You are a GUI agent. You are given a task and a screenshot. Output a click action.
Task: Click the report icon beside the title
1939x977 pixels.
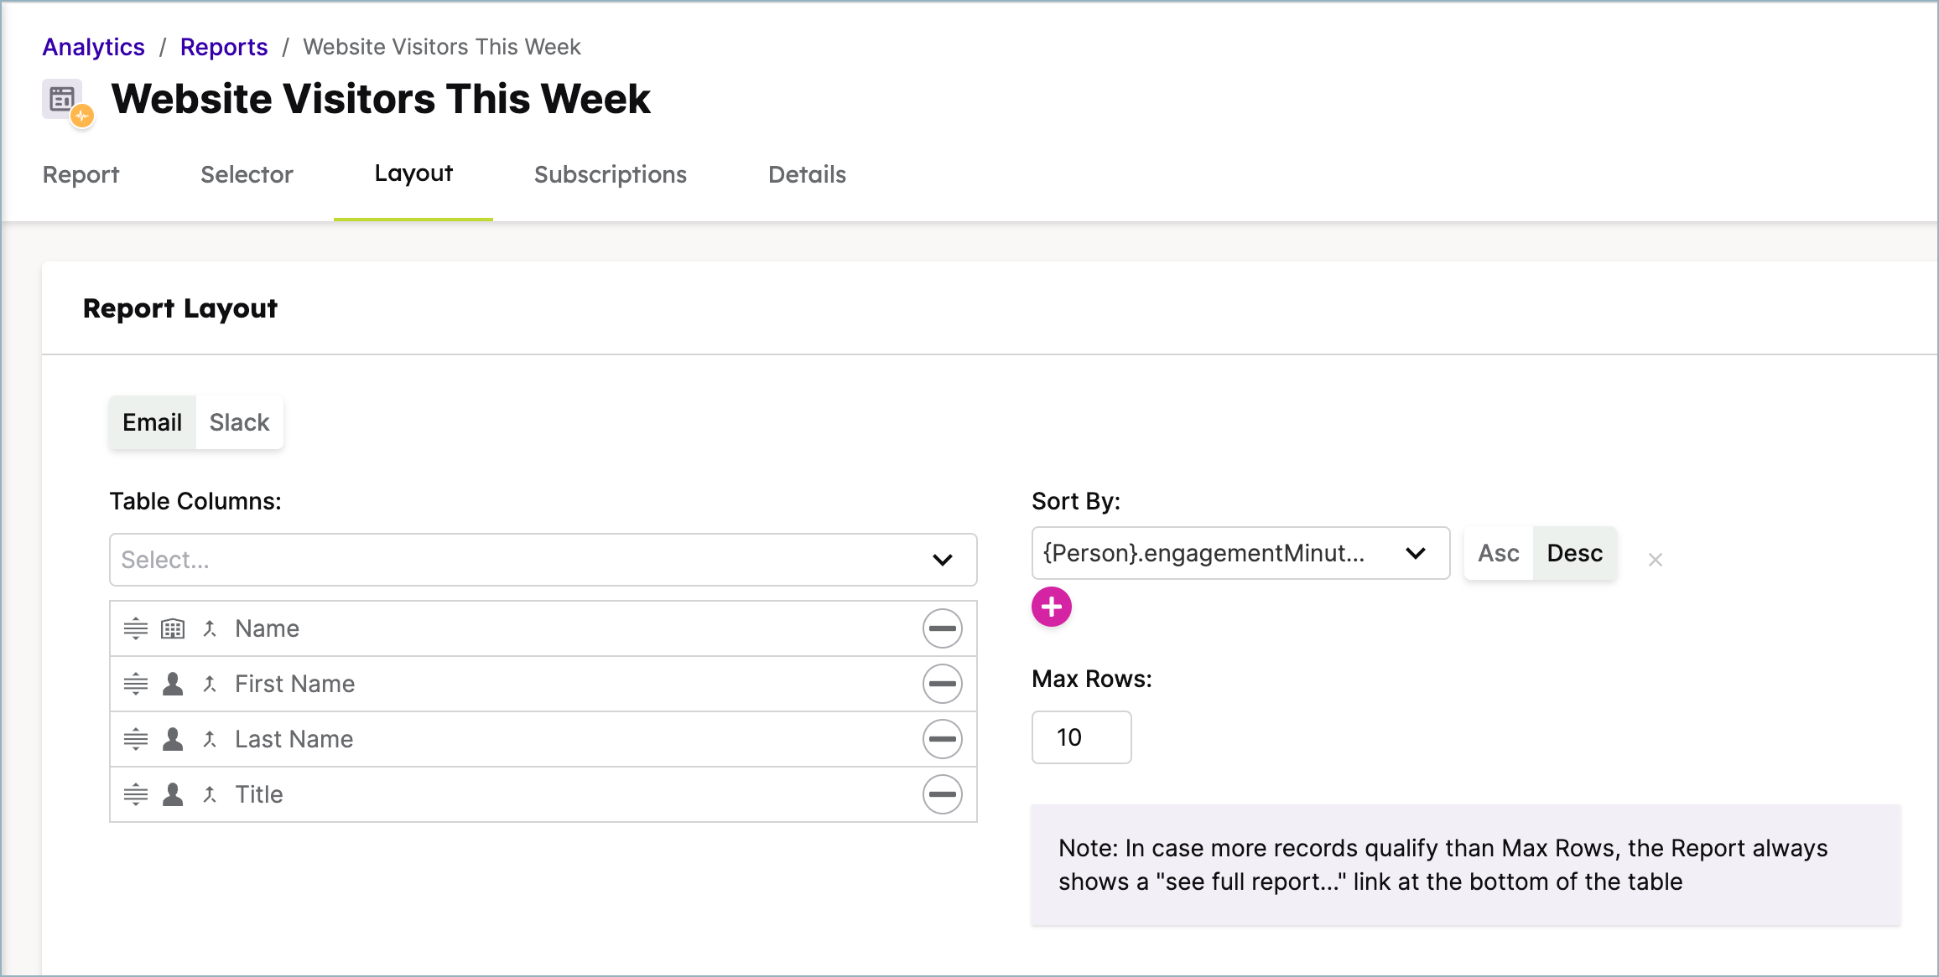click(x=67, y=103)
